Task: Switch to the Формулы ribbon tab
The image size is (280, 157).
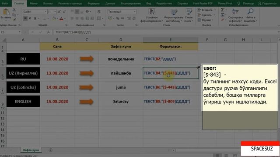Action: pyautogui.click(x=94, y=3)
